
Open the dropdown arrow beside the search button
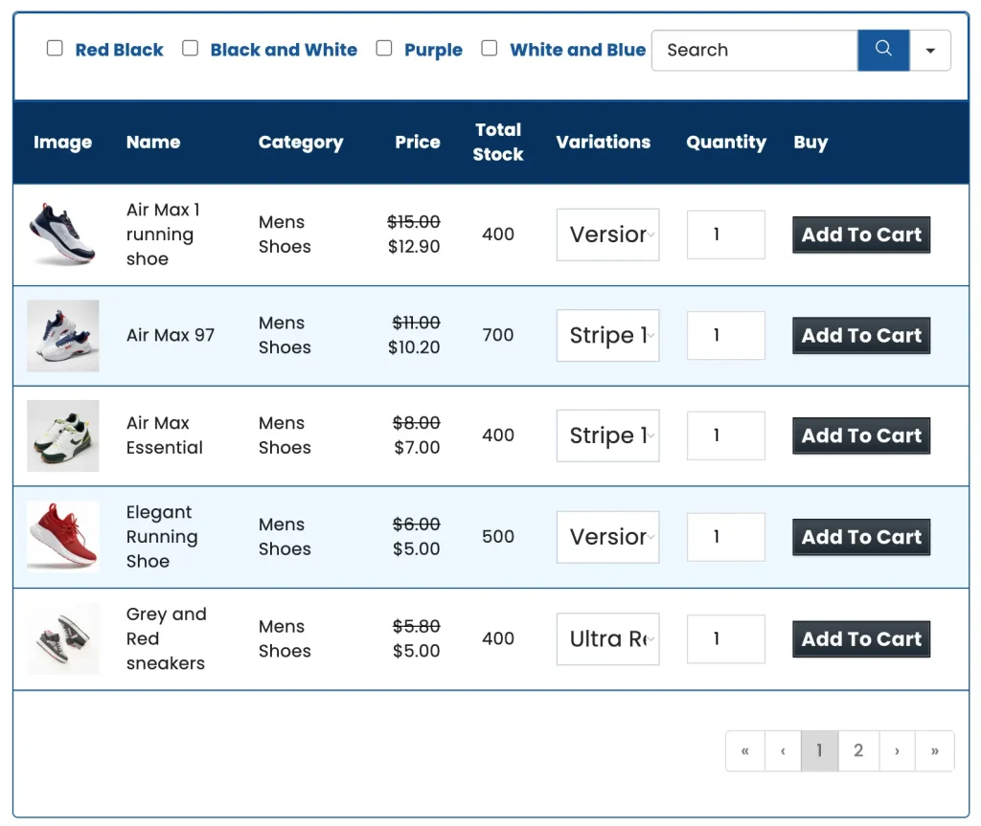930,50
